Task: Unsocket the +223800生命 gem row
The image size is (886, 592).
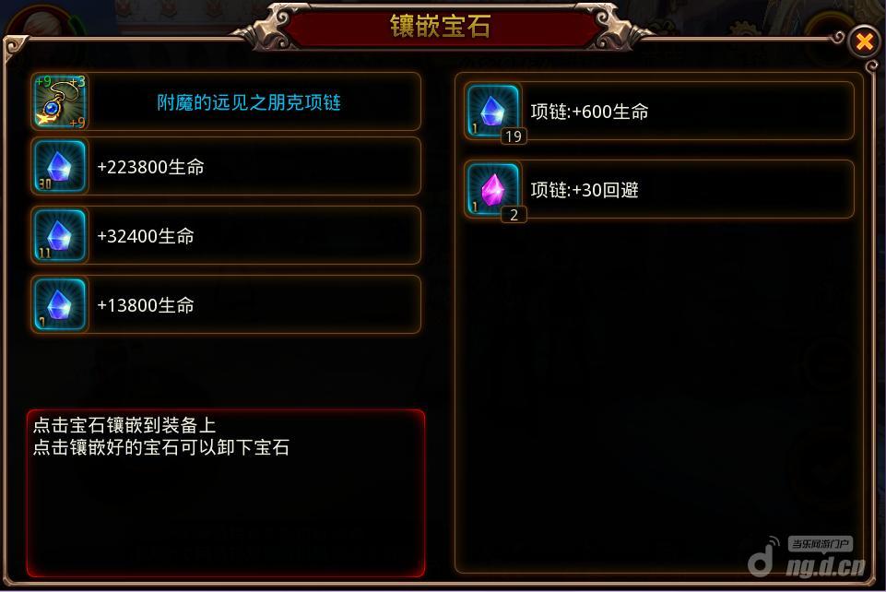Action: (x=226, y=167)
